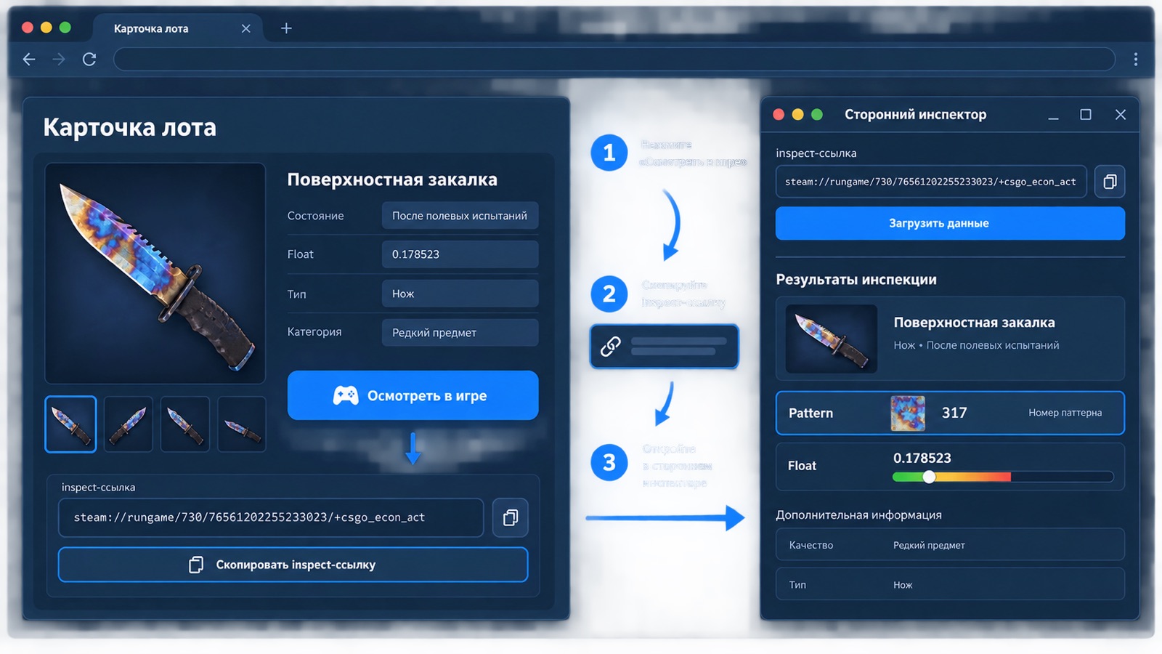Click the link box with the chain icon
This screenshot has width=1162, height=654.
[664, 347]
